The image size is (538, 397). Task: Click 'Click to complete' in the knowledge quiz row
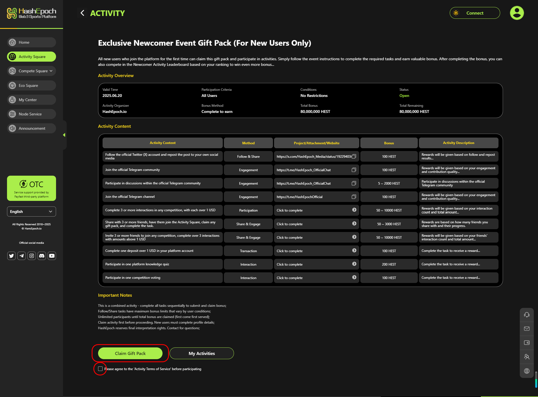point(289,264)
